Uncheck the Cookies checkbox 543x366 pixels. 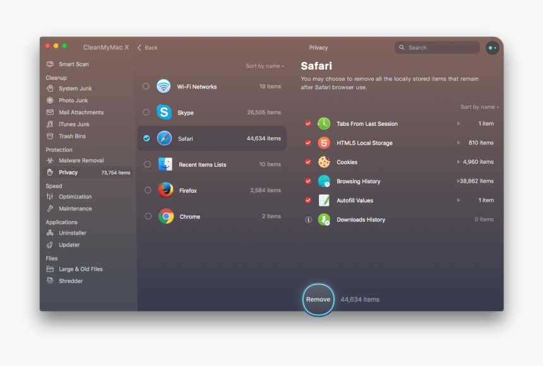point(308,162)
